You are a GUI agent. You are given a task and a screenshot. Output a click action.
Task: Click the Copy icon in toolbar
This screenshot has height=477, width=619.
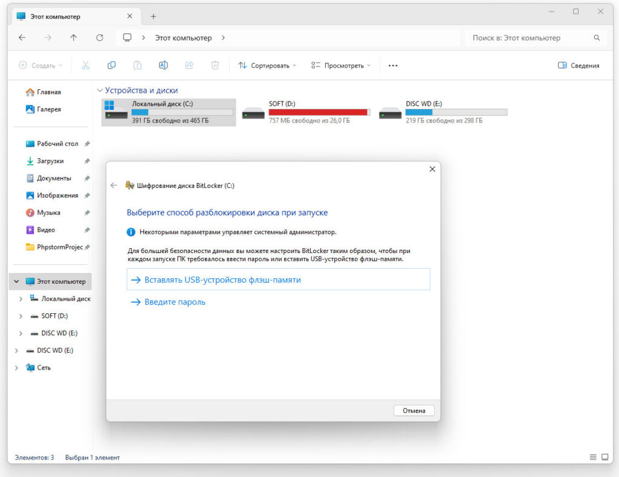coord(111,65)
